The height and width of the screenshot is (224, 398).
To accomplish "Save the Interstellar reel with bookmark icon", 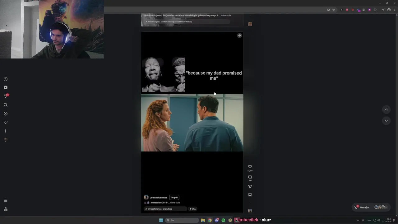I will (x=250, y=195).
